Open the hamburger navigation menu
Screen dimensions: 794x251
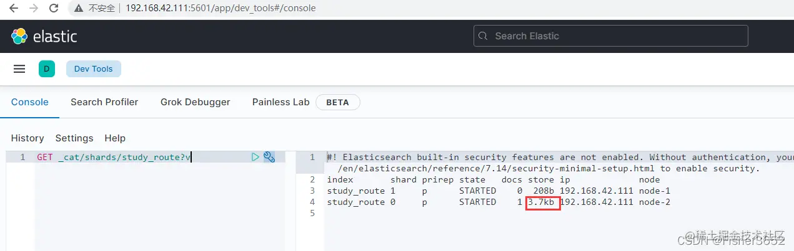click(x=19, y=69)
